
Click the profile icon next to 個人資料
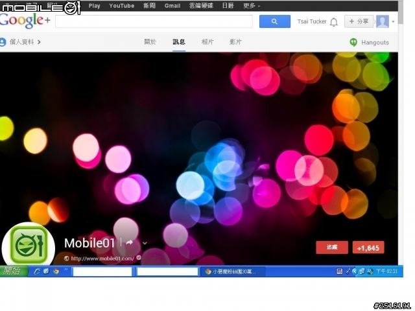point(3,42)
